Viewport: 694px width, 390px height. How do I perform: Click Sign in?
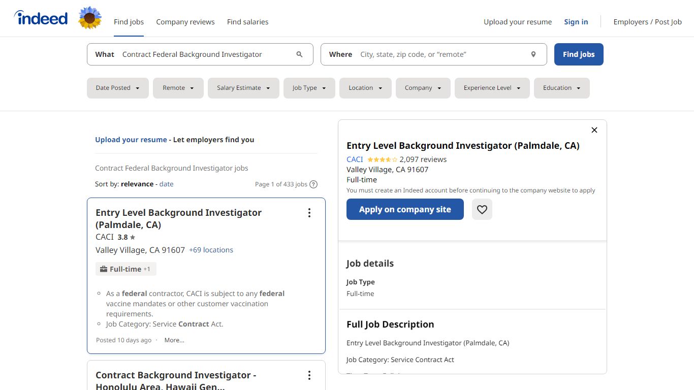(576, 22)
